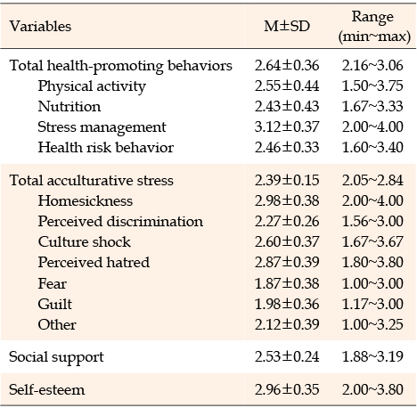Click the Social support row label
Viewport: 417px width, 408px height.
tap(56, 357)
